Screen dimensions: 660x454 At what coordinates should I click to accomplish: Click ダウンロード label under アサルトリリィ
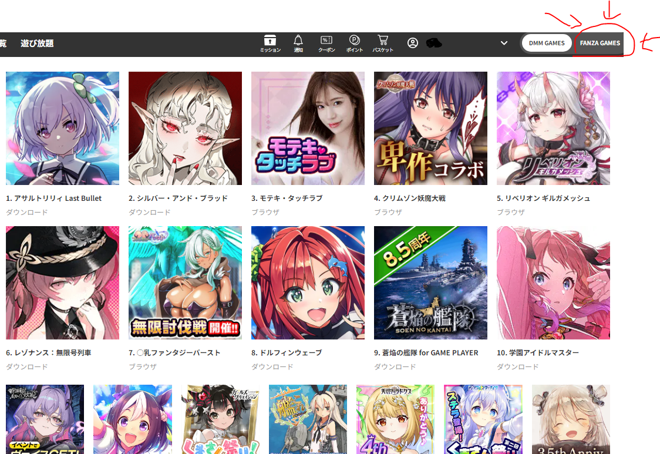(27, 212)
